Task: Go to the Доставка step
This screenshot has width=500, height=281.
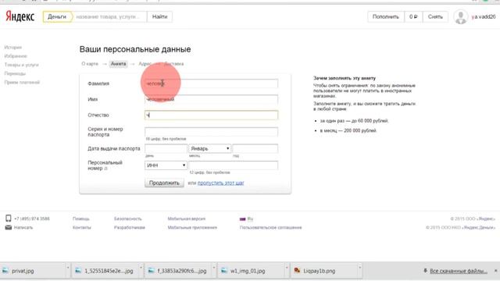Action: 173,64
